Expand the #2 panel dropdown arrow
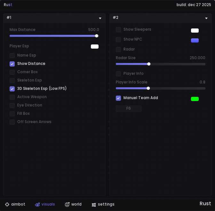The height and width of the screenshot is (211, 215). point(206,18)
